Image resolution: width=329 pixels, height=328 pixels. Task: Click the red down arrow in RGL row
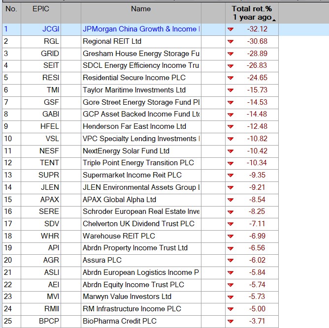(230, 41)
